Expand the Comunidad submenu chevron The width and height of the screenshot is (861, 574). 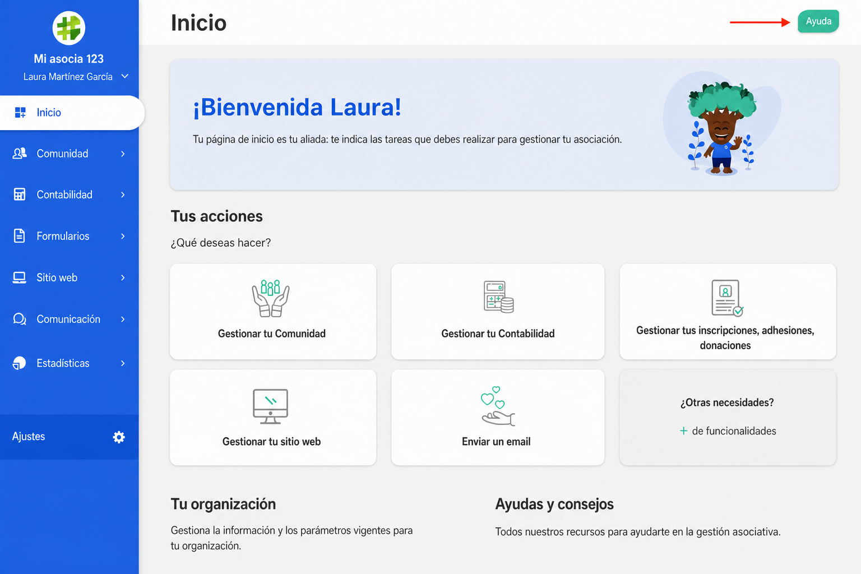click(x=123, y=154)
